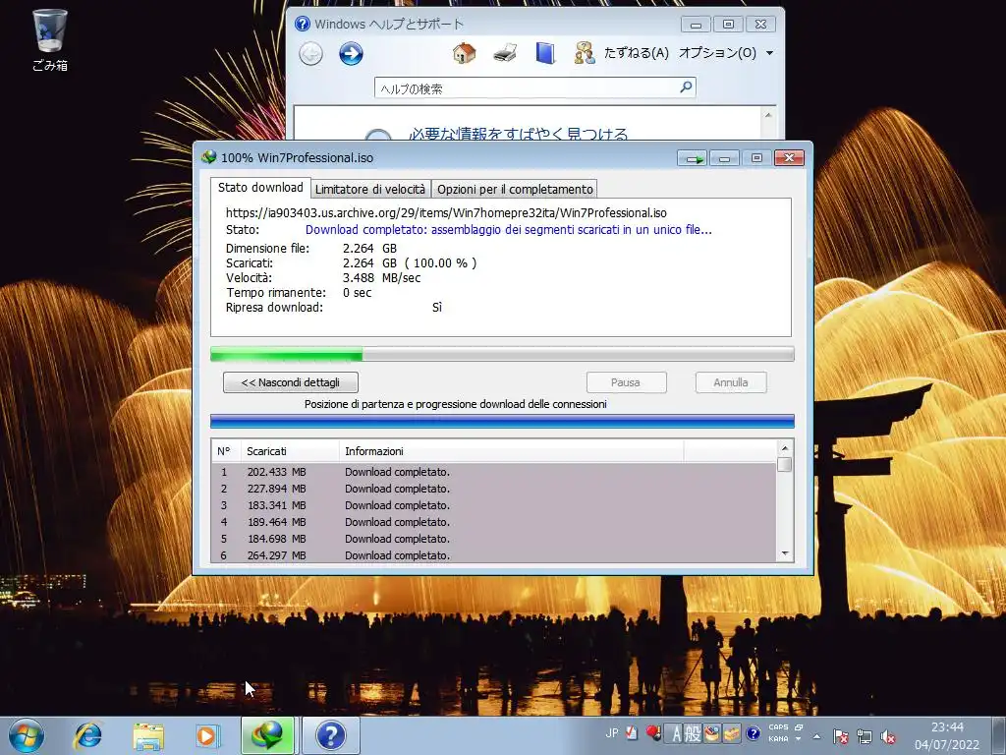This screenshot has height=755, width=1006.
Task: Open the IME pad icon in the language bar
Action: (x=711, y=733)
